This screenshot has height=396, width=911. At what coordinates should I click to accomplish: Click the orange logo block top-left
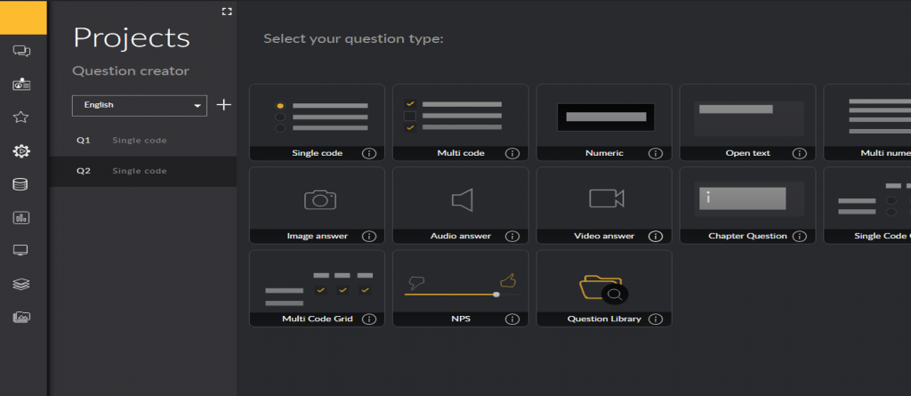pos(23,18)
